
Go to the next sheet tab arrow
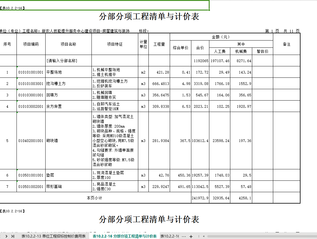click(7, 236)
